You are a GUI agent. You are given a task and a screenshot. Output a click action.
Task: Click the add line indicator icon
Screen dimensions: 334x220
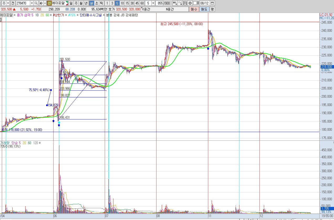[180, 3]
